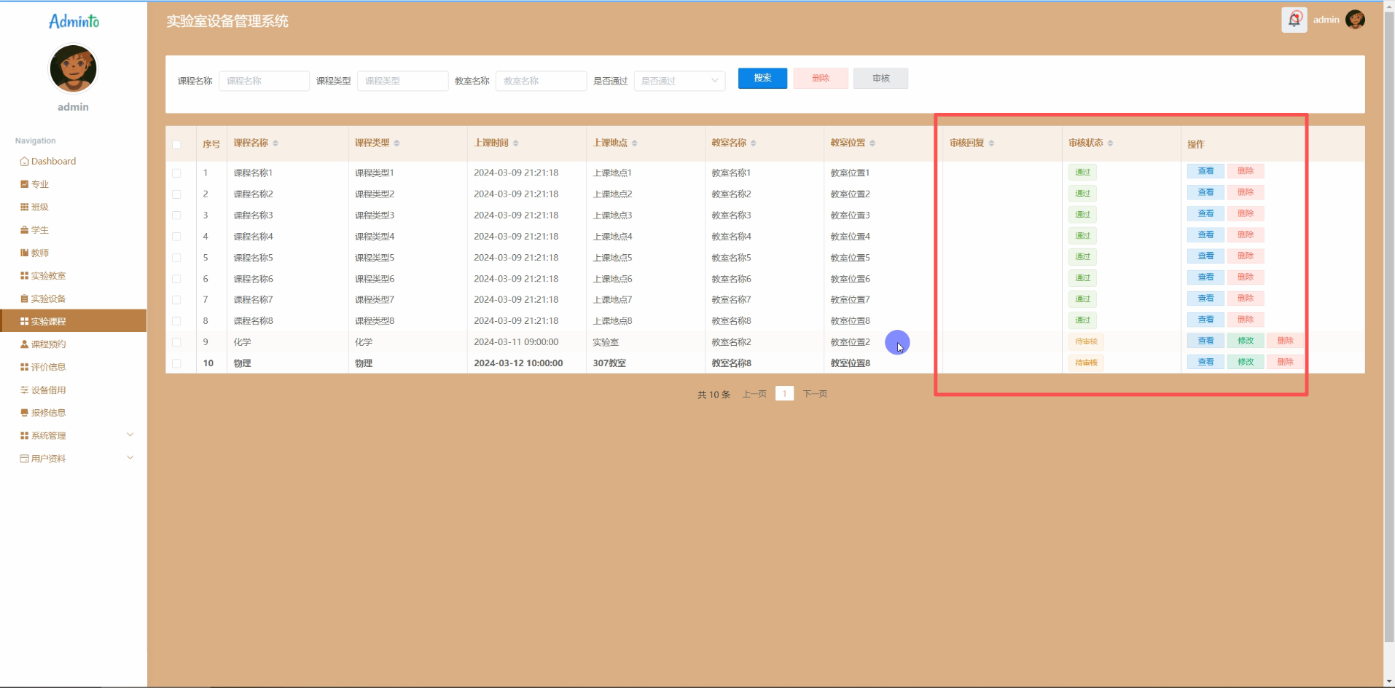Click the 班级 grid icon in sidebar

pos(24,207)
